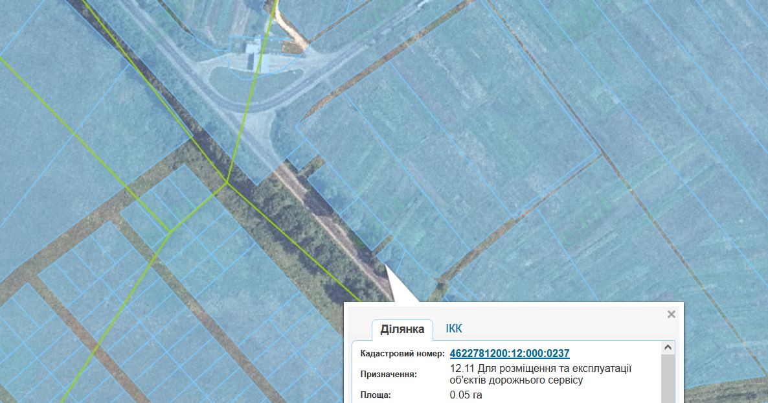Select the large parcel right of road junction

pyautogui.click(x=447, y=136)
